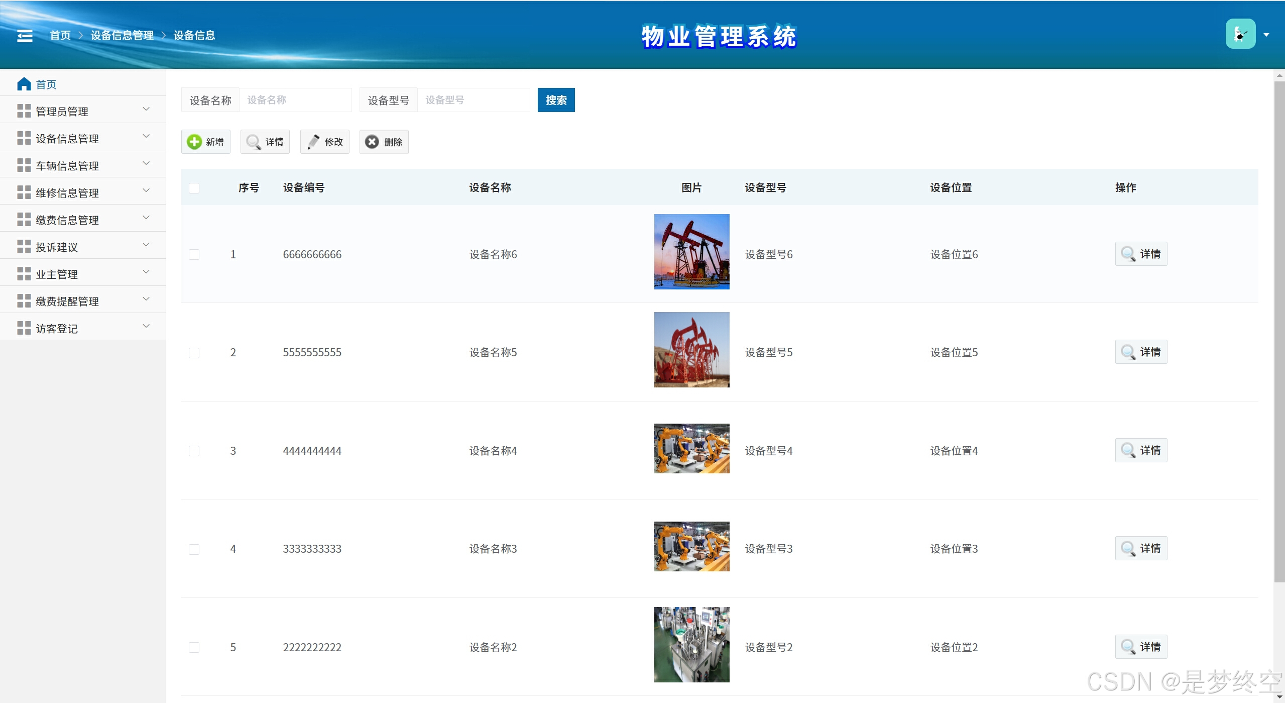
Task: Select the checkbox for 设备名称4 row
Action: [x=194, y=451]
